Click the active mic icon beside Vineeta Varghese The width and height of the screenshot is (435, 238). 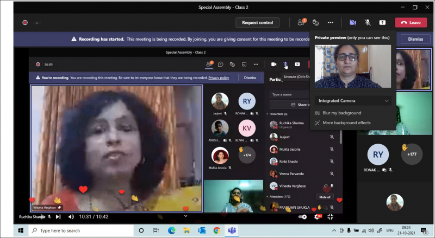click(x=332, y=186)
